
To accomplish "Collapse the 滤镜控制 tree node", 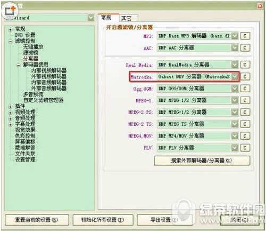I will pyautogui.click(x=11, y=41).
